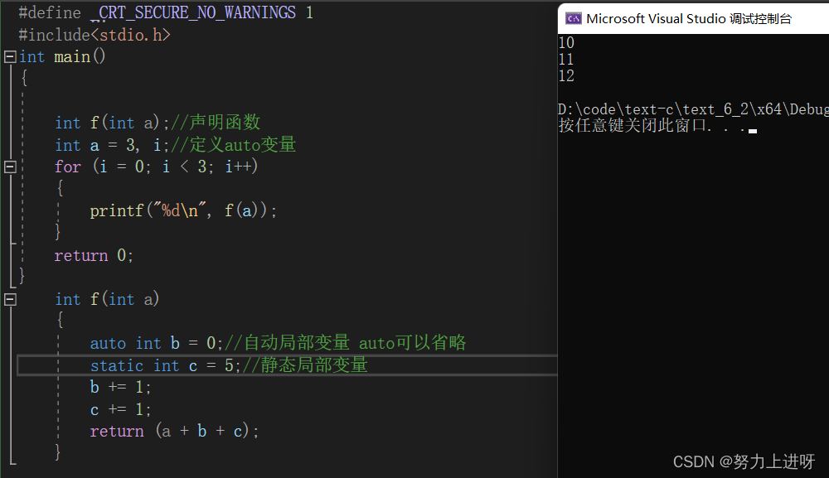The image size is (829, 478).
Task: Click the debug console window icon
Action: [x=574, y=19]
